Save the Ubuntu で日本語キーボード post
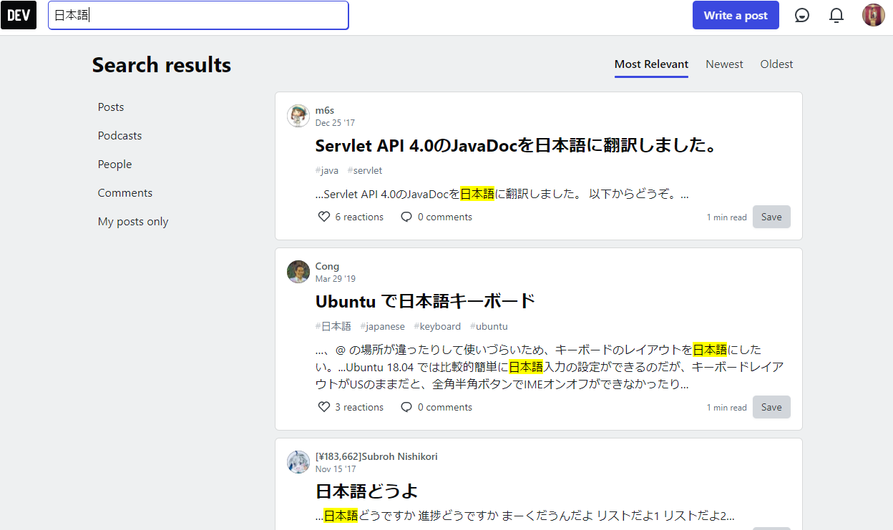 (x=771, y=407)
